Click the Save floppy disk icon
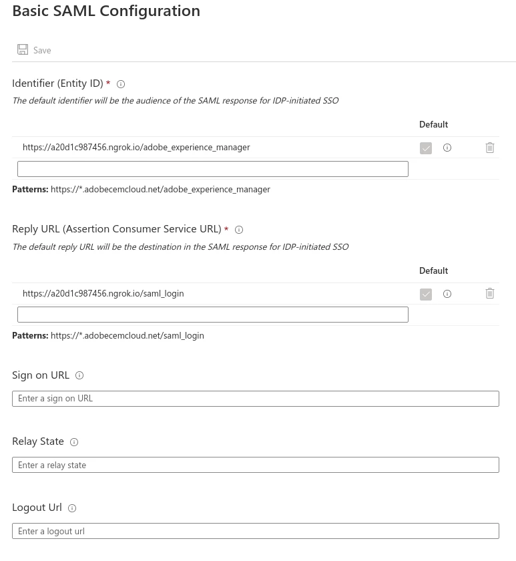516x561 pixels. 23,50
